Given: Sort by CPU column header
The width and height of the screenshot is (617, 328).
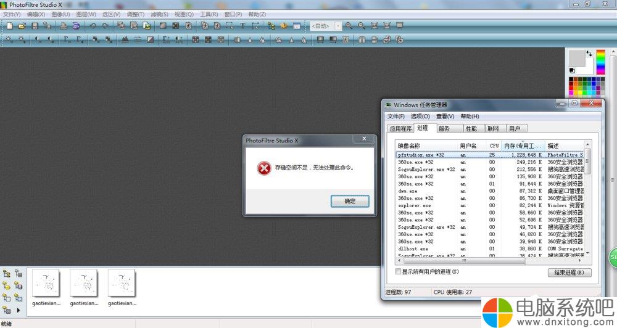Looking at the screenshot, I should [x=494, y=146].
